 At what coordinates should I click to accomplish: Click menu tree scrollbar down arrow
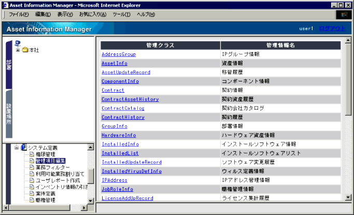click(91, 201)
